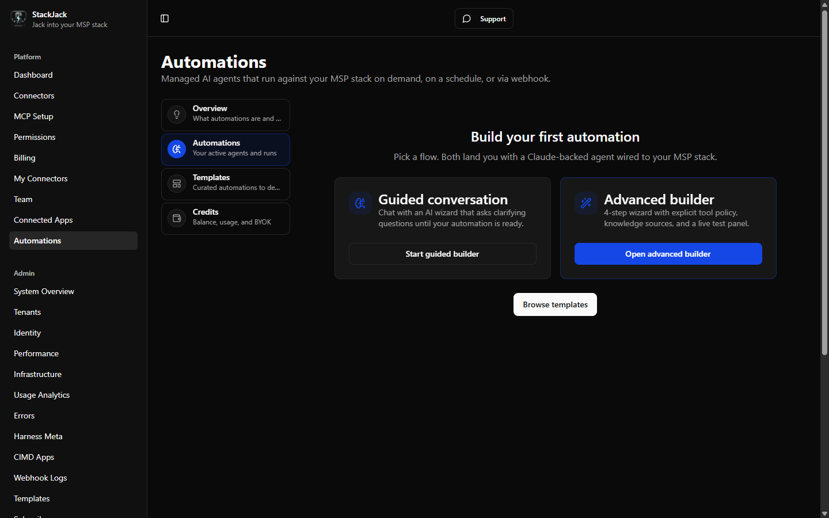The height and width of the screenshot is (518, 829).
Task: Click the scrollbar up arrow
Action: [x=824, y=4]
